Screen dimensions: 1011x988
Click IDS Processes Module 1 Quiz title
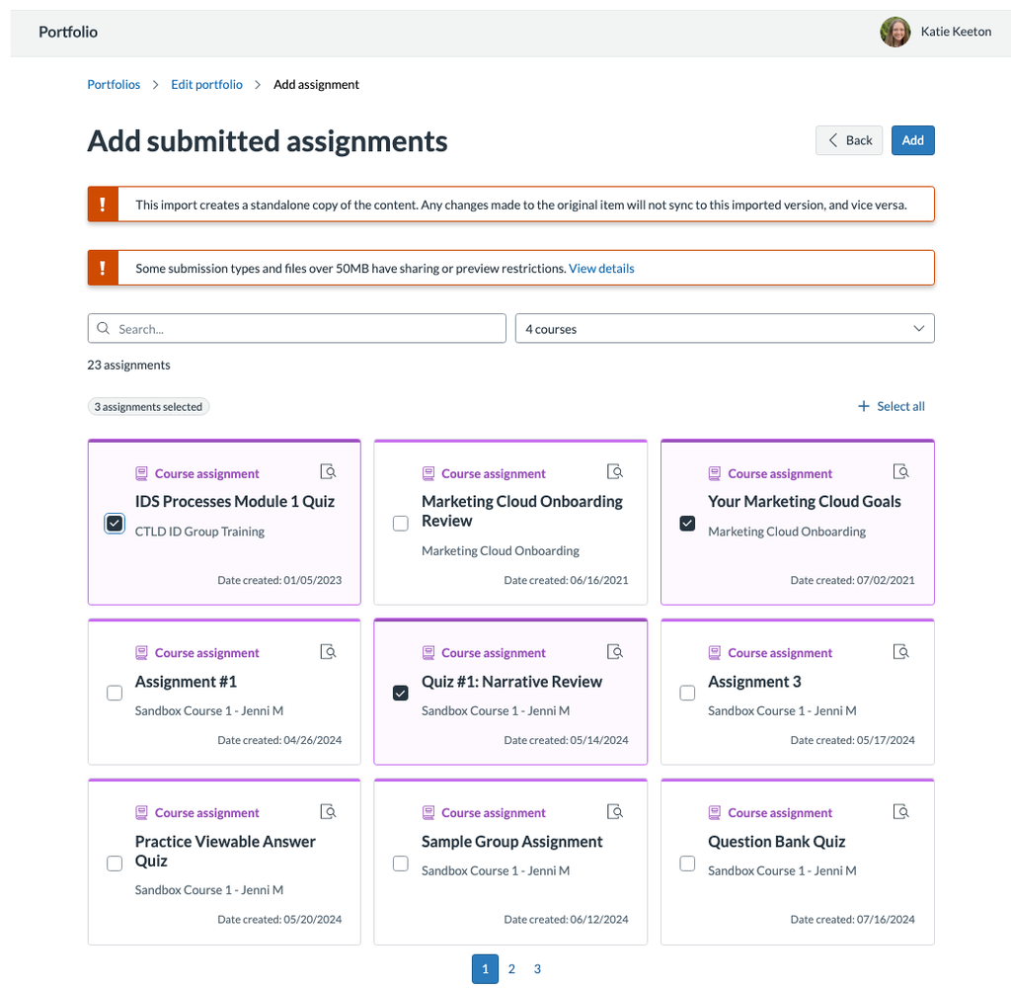click(x=235, y=502)
